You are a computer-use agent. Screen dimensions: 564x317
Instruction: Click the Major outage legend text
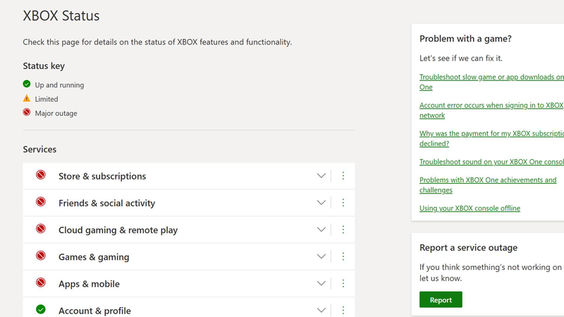tap(56, 113)
